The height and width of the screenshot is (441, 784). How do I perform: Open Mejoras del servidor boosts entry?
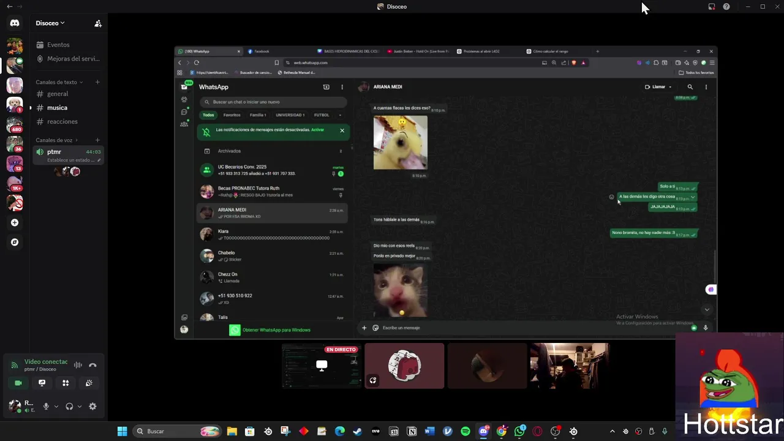[x=67, y=59]
